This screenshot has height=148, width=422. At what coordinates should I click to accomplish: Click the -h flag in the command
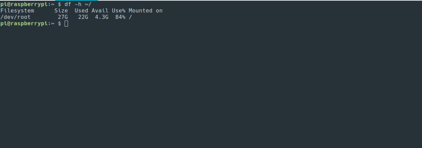click(78, 4)
